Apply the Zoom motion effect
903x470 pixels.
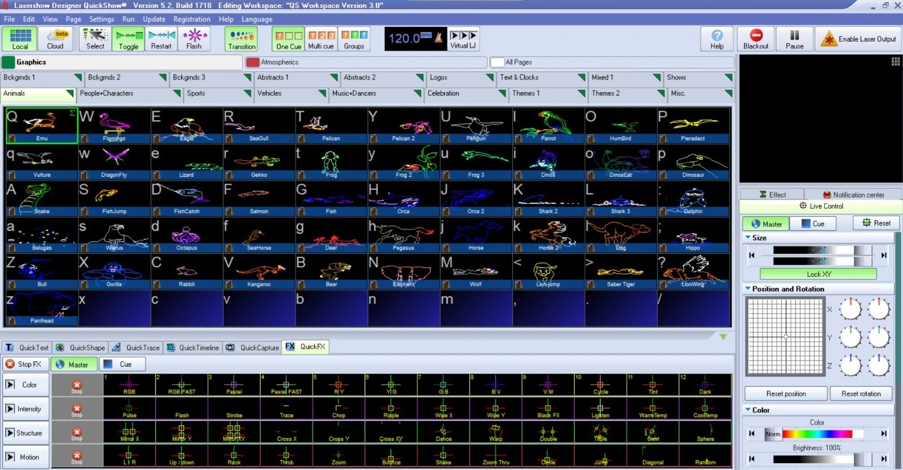tap(339, 456)
